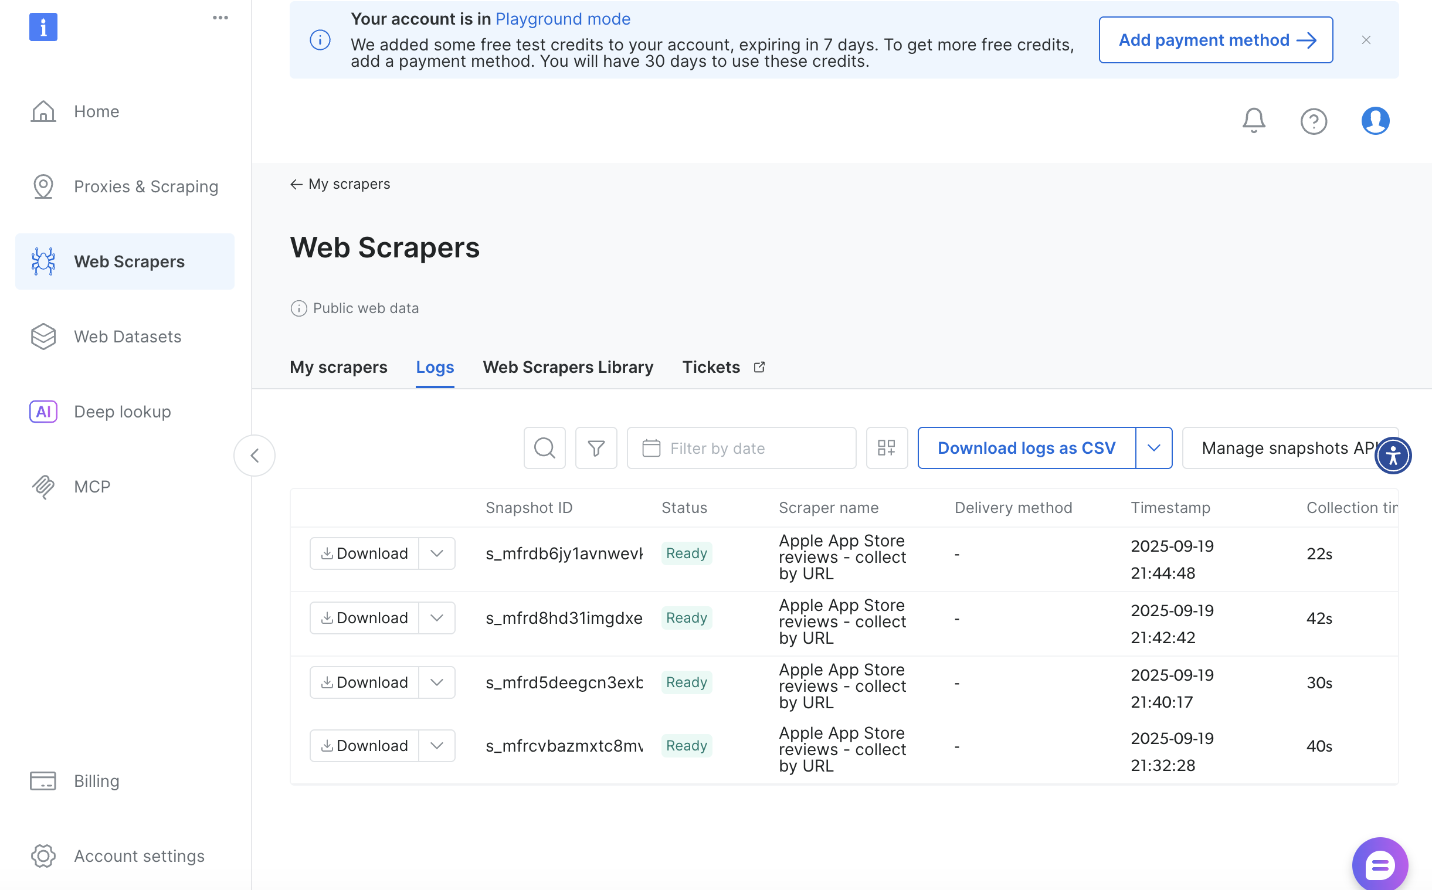The height and width of the screenshot is (890, 1432).
Task: Expand download options for snapshot s_mfrcvbazmxtc8m
Action: click(436, 746)
